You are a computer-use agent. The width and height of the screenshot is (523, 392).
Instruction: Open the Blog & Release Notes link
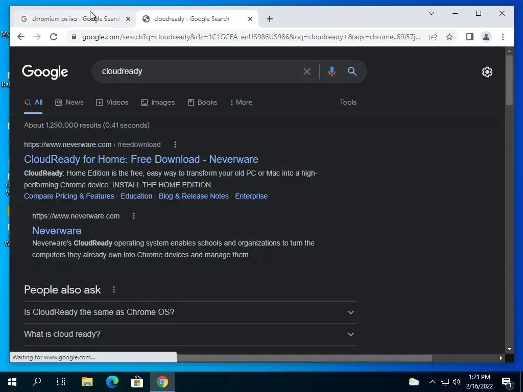pos(194,196)
